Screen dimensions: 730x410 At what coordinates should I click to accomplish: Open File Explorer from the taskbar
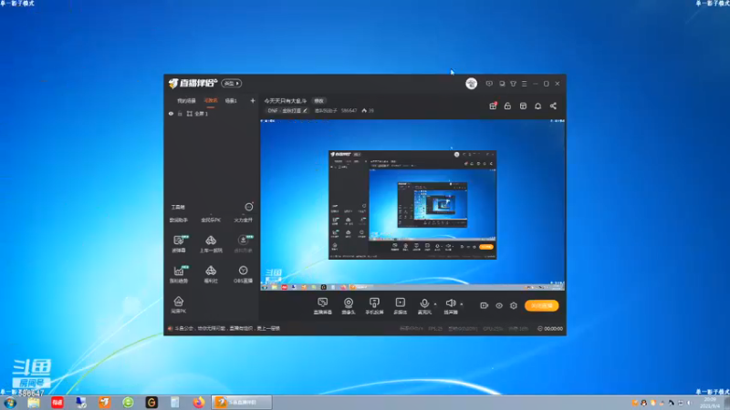coord(34,403)
